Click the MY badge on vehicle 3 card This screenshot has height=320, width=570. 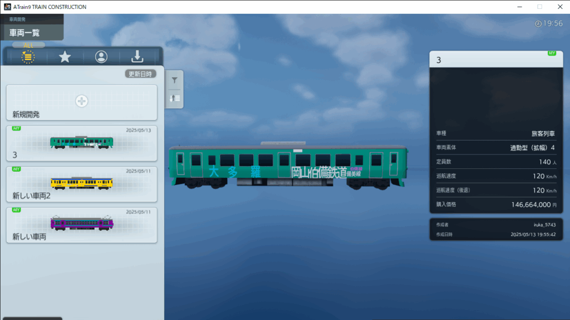(16, 128)
